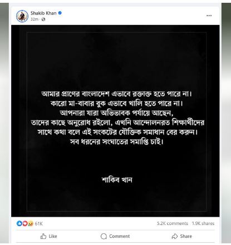Click the শাকিব খান signature text

tap(117, 179)
